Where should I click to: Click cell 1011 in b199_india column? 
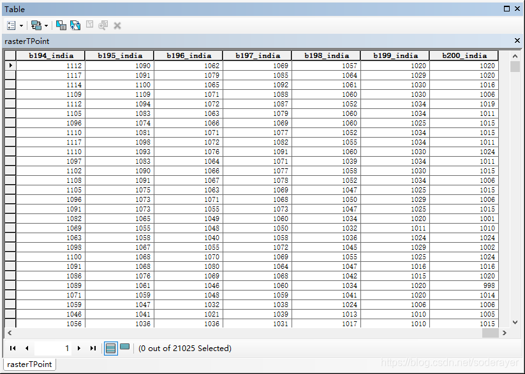point(396,228)
